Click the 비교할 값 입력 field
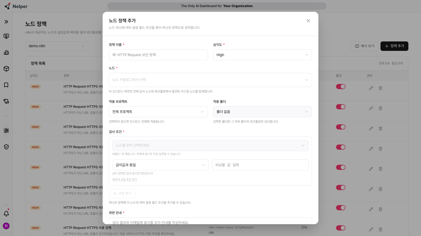Image resolution: width=421 pixels, height=236 pixels. coord(260,165)
